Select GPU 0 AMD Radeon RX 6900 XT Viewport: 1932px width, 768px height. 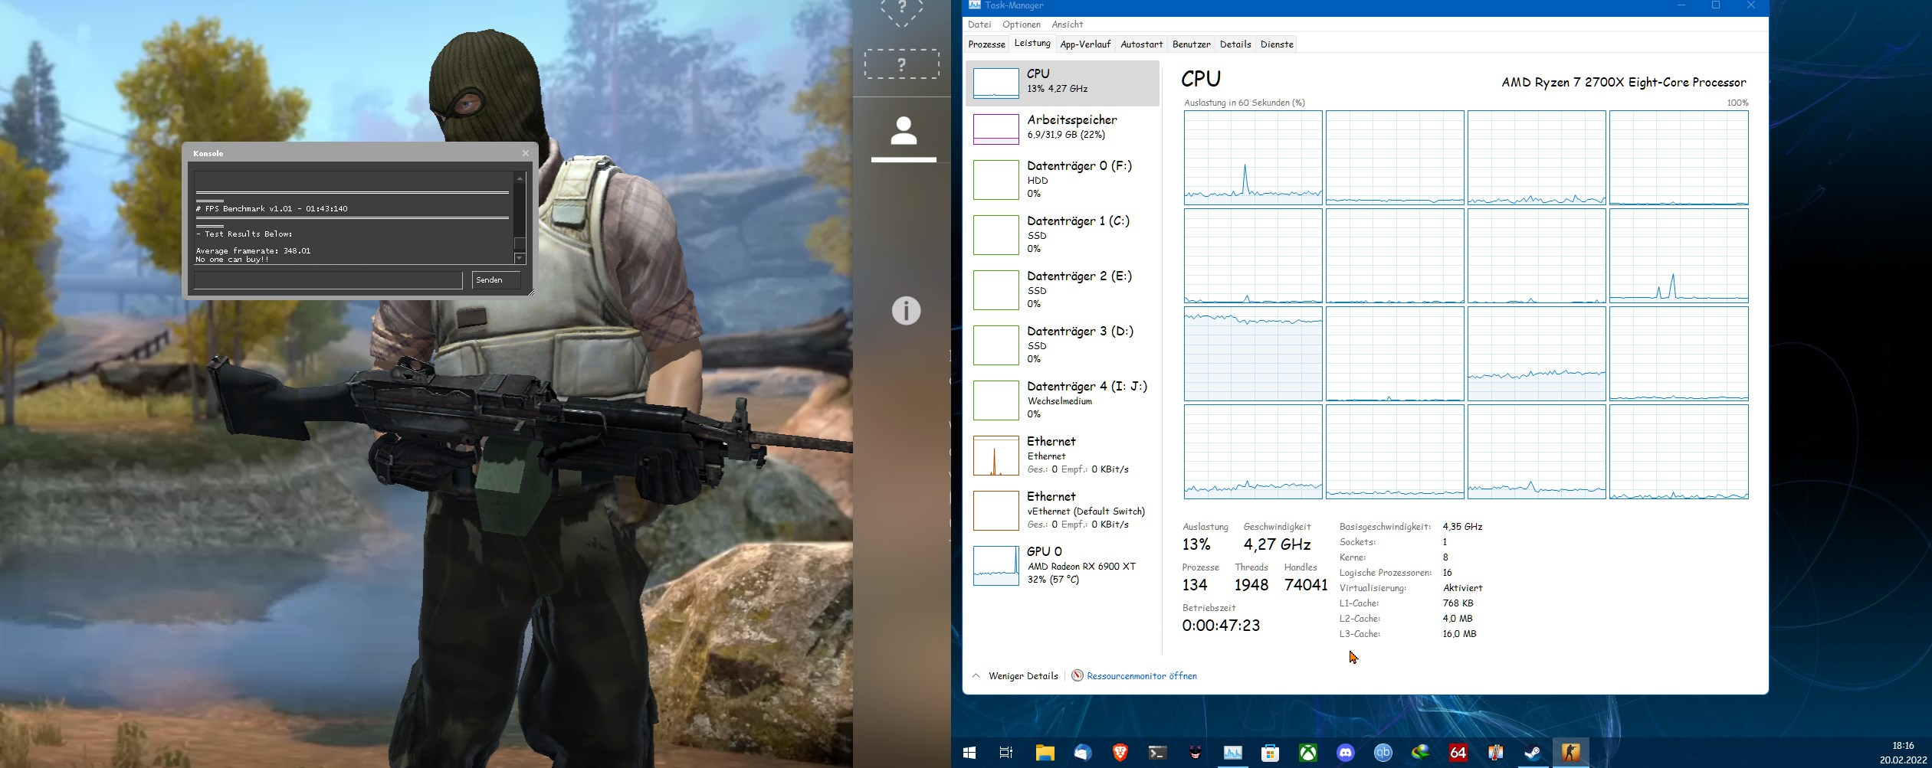[1063, 566]
